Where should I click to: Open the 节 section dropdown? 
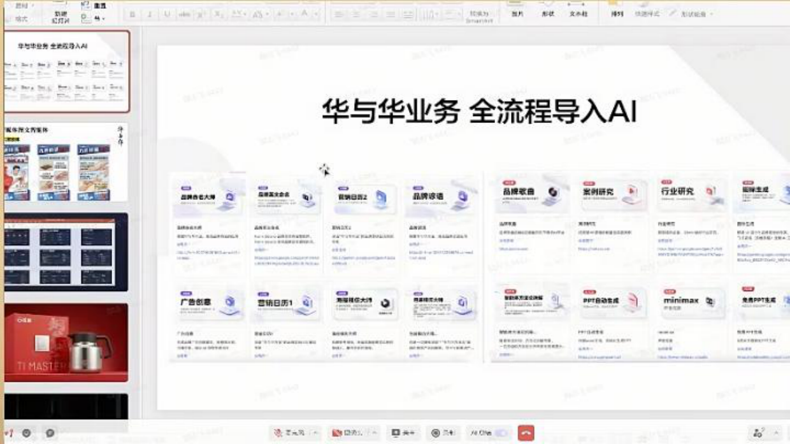pos(94,19)
